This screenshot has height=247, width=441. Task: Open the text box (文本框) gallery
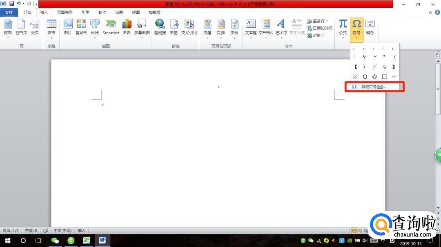coord(251,28)
